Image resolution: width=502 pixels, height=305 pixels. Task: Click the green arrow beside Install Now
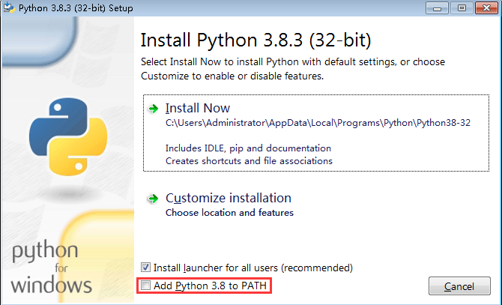(x=154, y=108)
